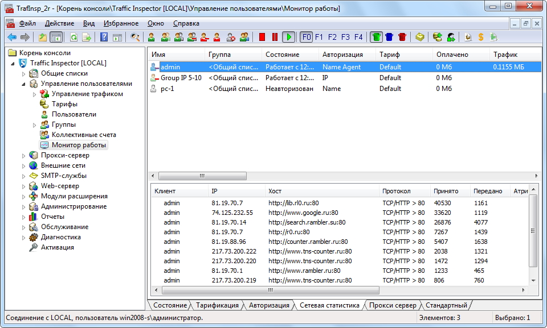
Task: Open Коллективные счета in the tree
Action: pos(84,135)
